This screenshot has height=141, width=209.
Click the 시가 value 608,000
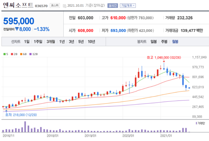pyautogui.click(x=86, y=31)
